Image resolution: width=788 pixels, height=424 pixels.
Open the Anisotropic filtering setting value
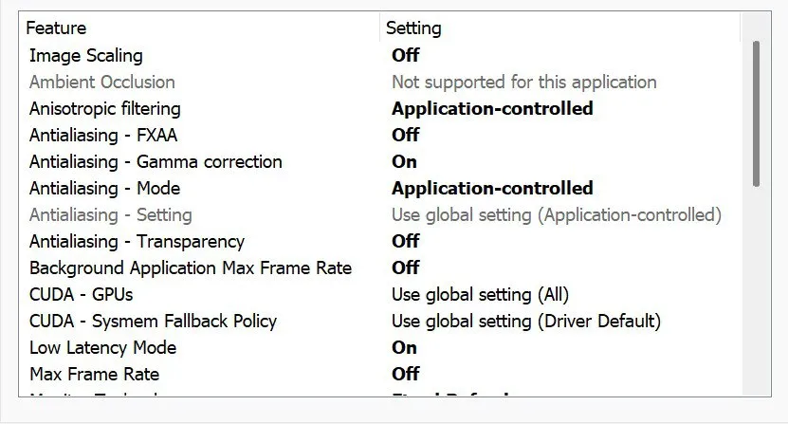(x=492, y=108)
